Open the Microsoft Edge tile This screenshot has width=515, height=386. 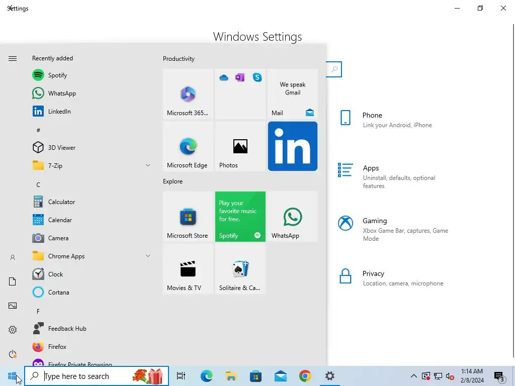click(188, 146)
